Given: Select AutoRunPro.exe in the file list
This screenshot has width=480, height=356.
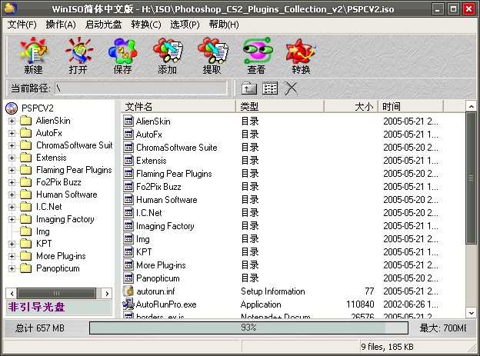Looking at the screenshot, I should click(165, 304).
